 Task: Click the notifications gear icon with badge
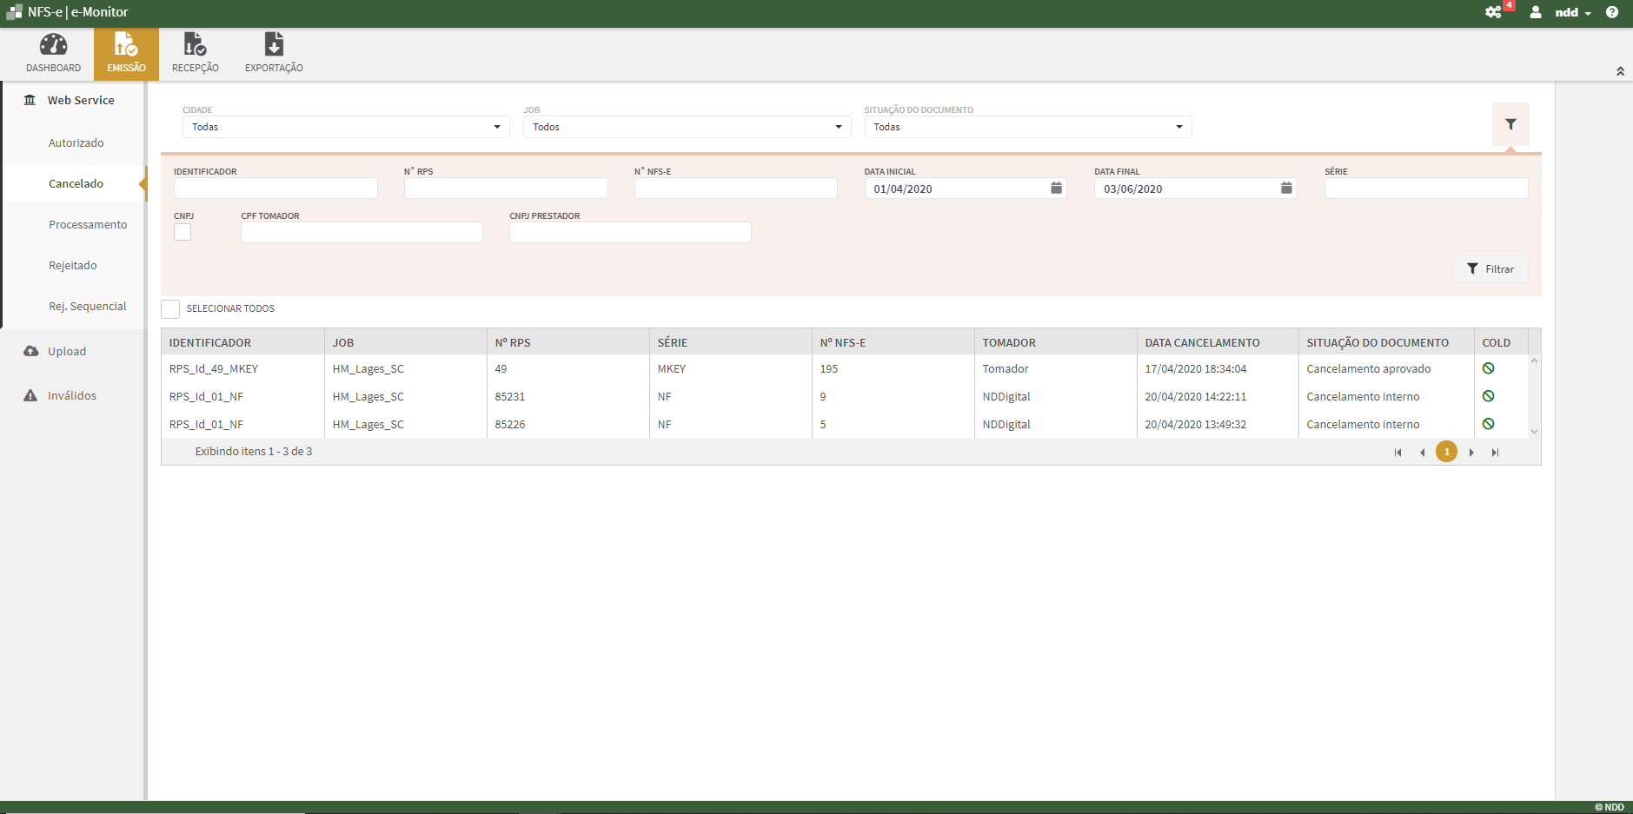click(x=1494, y=12)
